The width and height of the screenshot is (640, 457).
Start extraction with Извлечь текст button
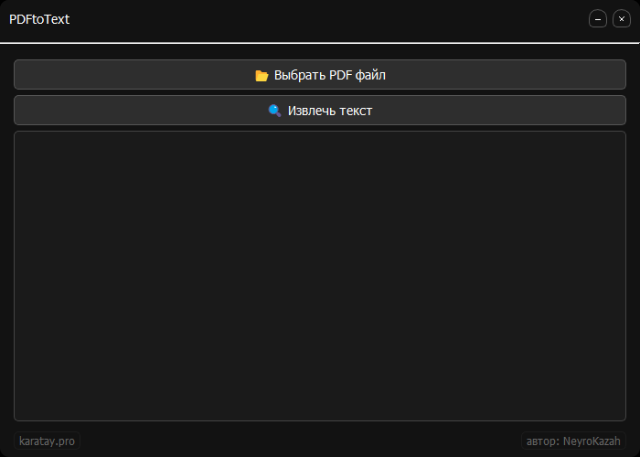(320, 111)
